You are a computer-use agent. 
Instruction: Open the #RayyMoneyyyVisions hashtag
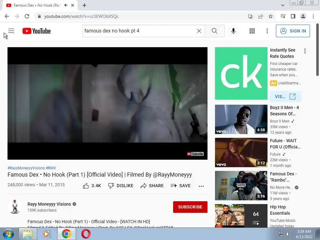click(x=26, y=168)
